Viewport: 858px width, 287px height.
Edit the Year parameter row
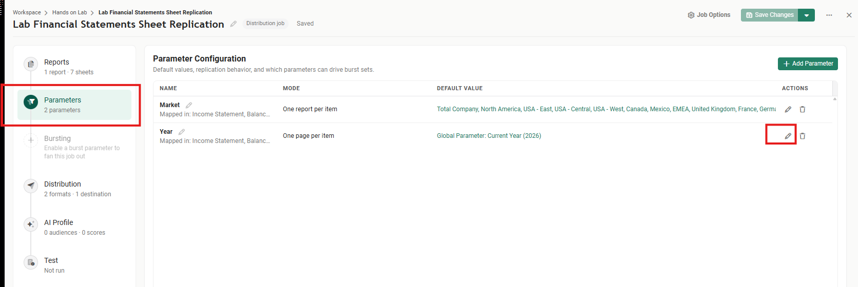(x=788, y=136)
